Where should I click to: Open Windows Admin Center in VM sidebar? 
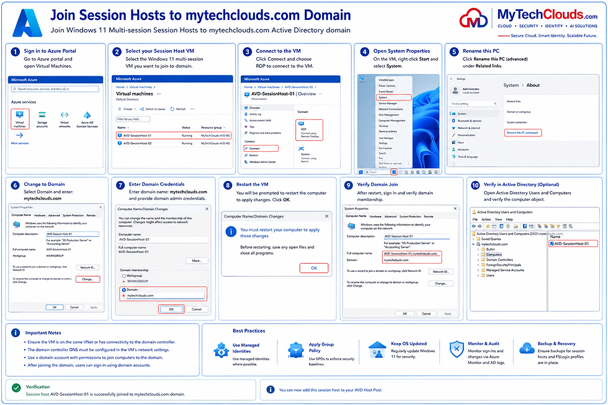click(260, 162)
